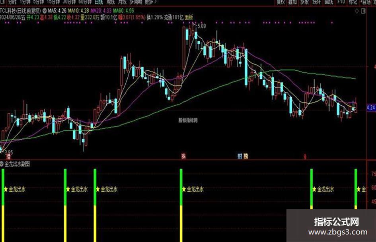Select the 60分钟 period tab

coord(85,2)
